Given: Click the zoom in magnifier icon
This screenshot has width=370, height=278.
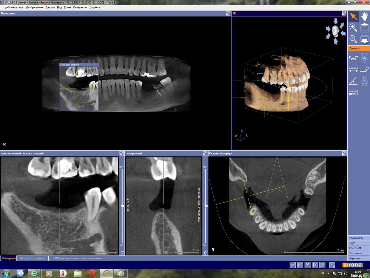Looking at the screenshot, I should coord(353,28).
